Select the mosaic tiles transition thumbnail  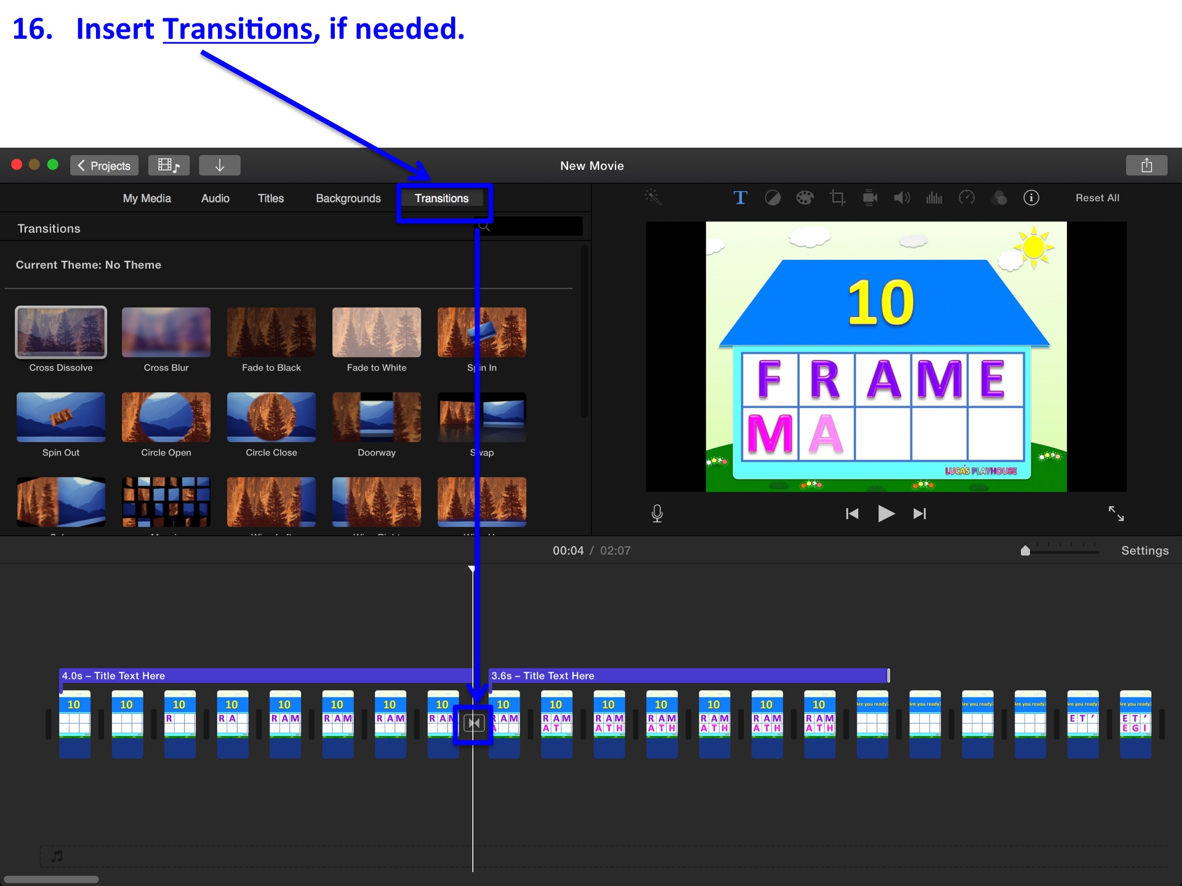tap(166, 502)
